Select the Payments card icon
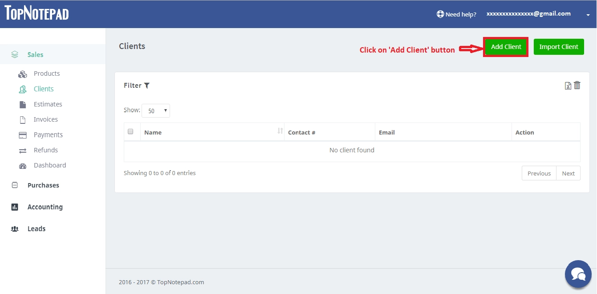 [23, 135]
